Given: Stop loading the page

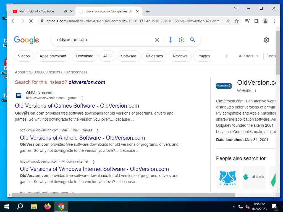Looking at the screenshot, I should 31,21.
